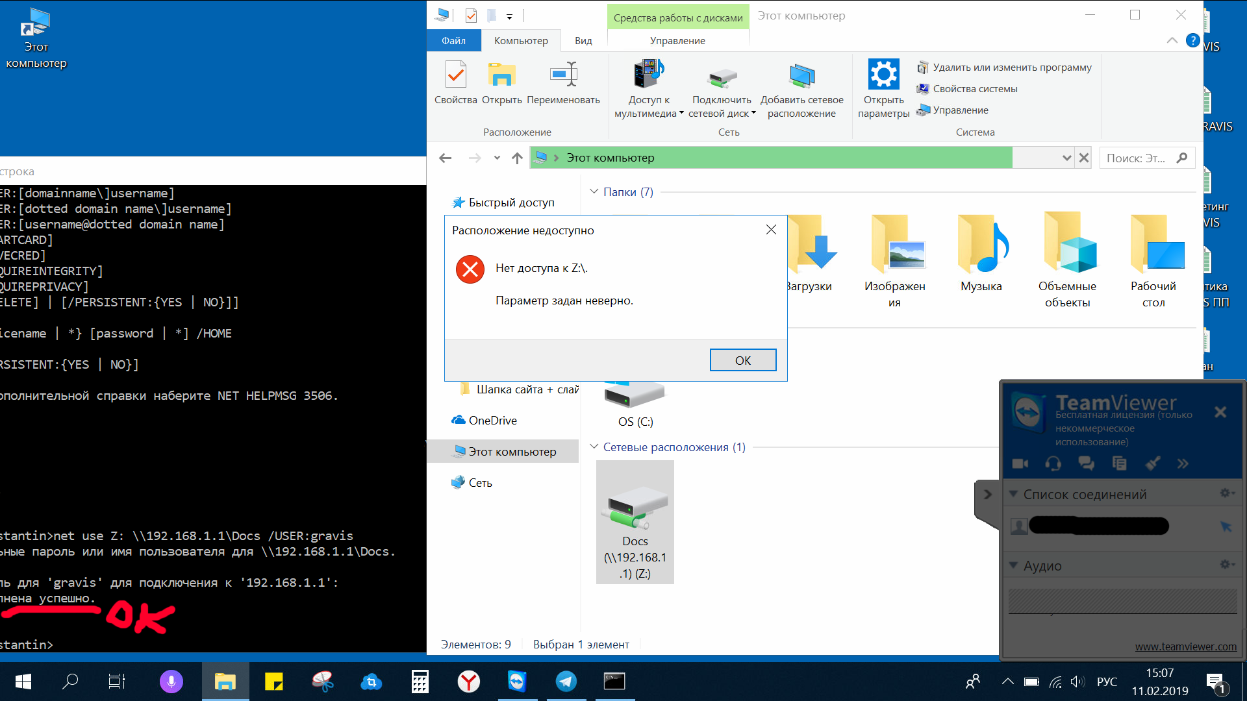Open the Файл menu tab

point(453,40)
